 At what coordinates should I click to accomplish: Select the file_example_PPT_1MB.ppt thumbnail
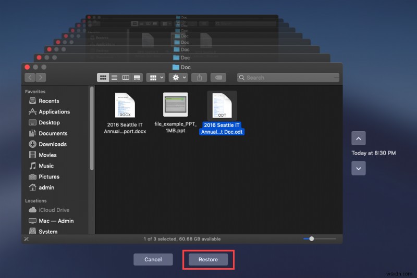click(x=176, y=104)
